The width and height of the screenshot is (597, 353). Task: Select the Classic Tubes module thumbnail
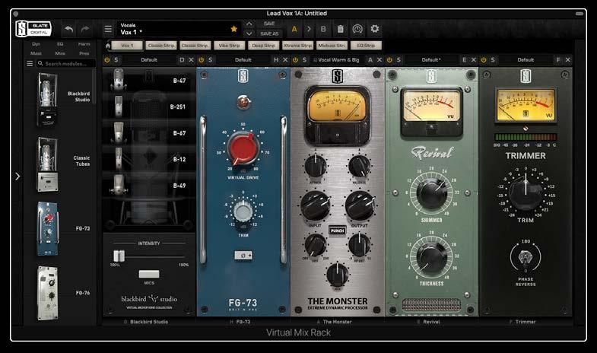48,164
